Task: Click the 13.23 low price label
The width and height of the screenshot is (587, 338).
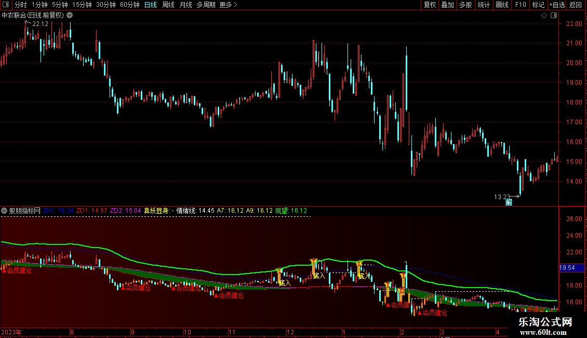Action: tap(502, 197)
